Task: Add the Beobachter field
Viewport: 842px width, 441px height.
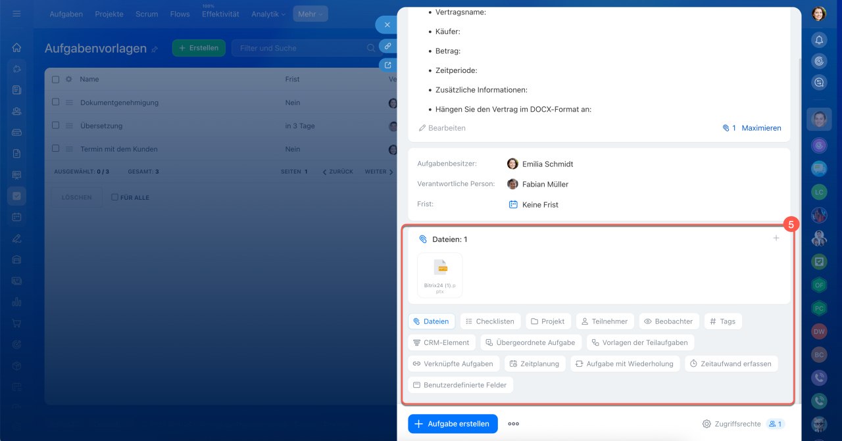Action: (668, 321)
